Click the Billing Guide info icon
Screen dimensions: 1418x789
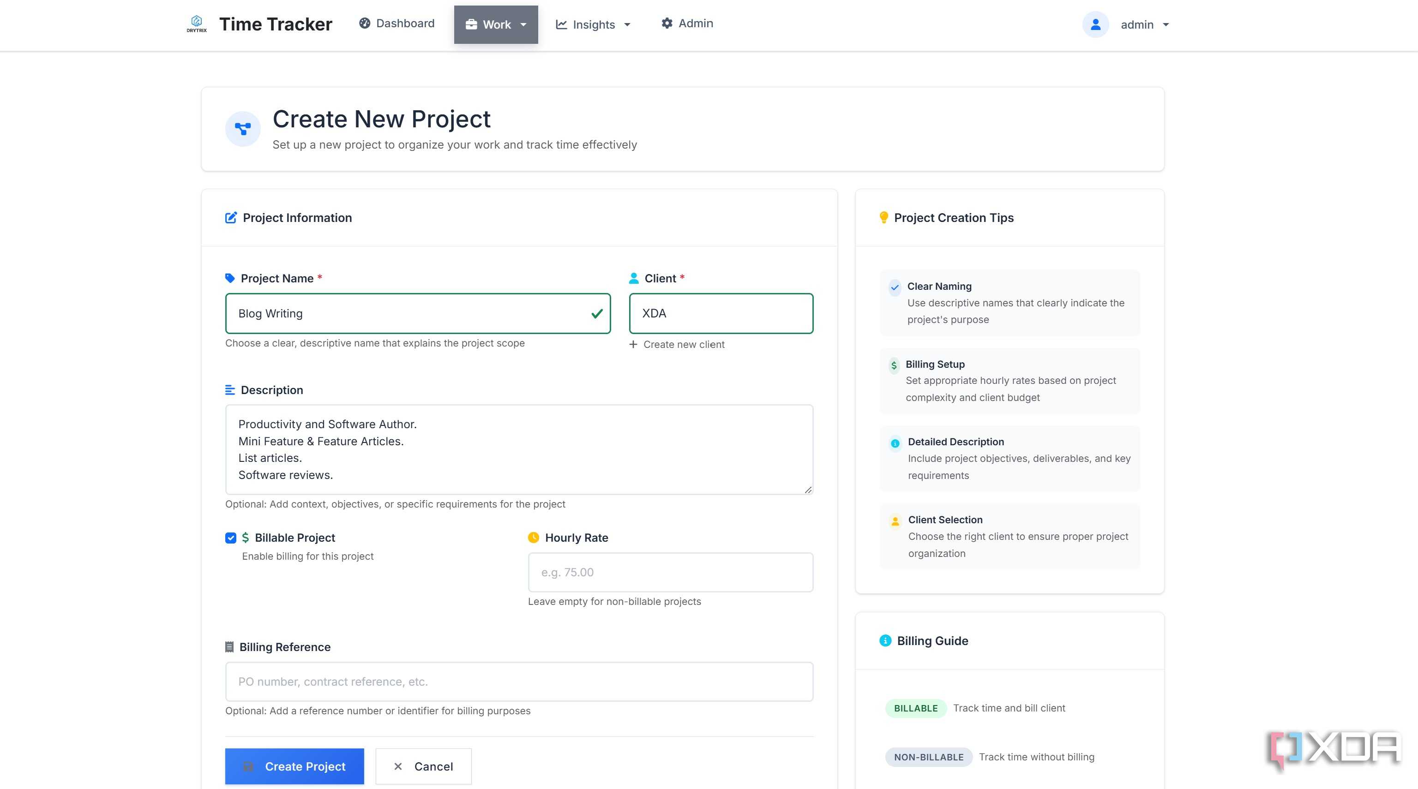[885, 640]
